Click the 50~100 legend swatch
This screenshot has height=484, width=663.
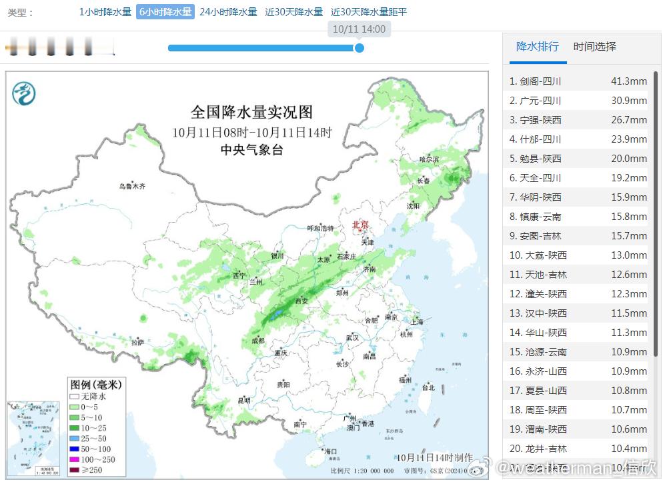coord(75,449)
